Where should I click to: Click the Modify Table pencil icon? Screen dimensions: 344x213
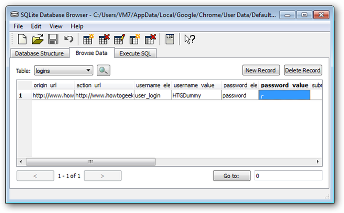point(119,39)
